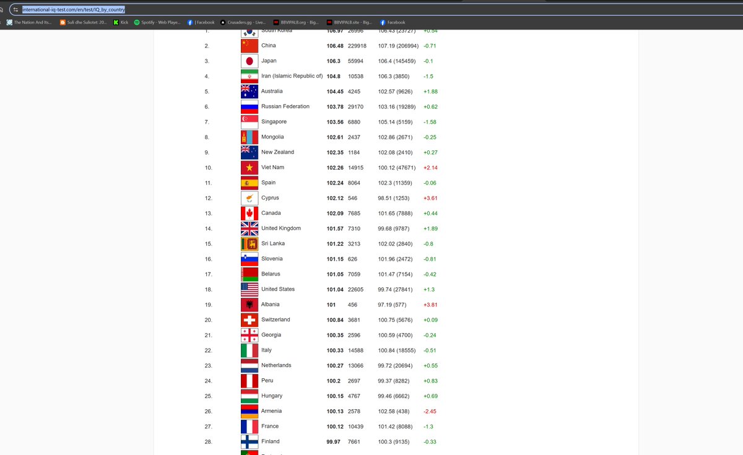
Task: Click Viet Nam change value +2.14
Action: 430,167
